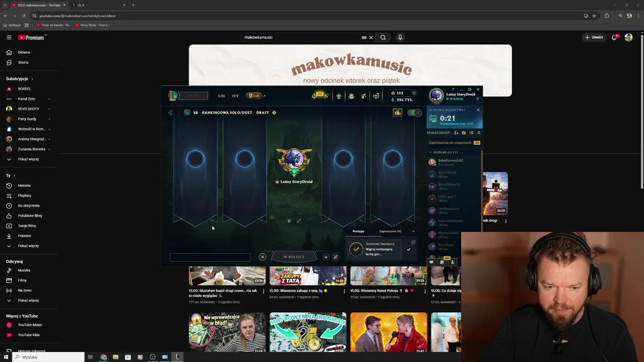
Task: Collapse the invites panel arrow
Action: click(413, 231)
